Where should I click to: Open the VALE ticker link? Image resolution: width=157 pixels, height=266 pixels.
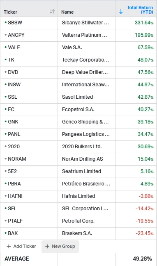point(14,47)
